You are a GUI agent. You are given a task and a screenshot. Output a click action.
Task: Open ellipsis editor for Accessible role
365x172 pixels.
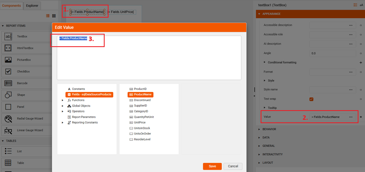pyautogui.click(x=351, y=34)
